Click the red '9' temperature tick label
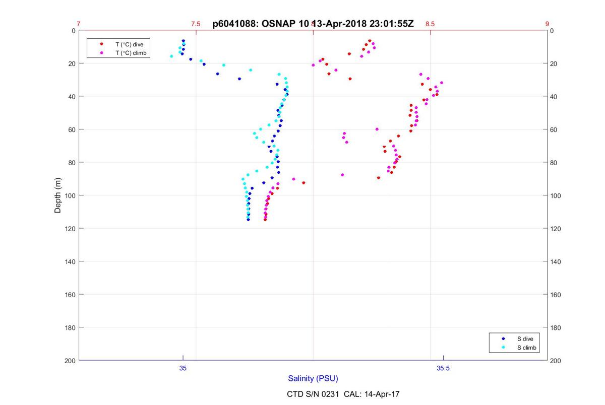The image size is (605, 405). 548,24
